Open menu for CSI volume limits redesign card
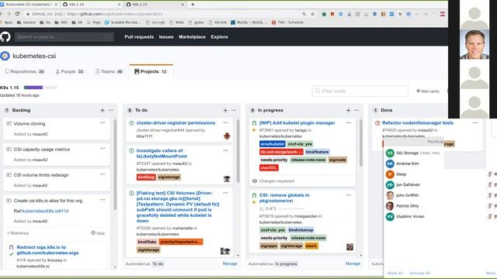This screenshot has width=497, height=279. [103, 174]
